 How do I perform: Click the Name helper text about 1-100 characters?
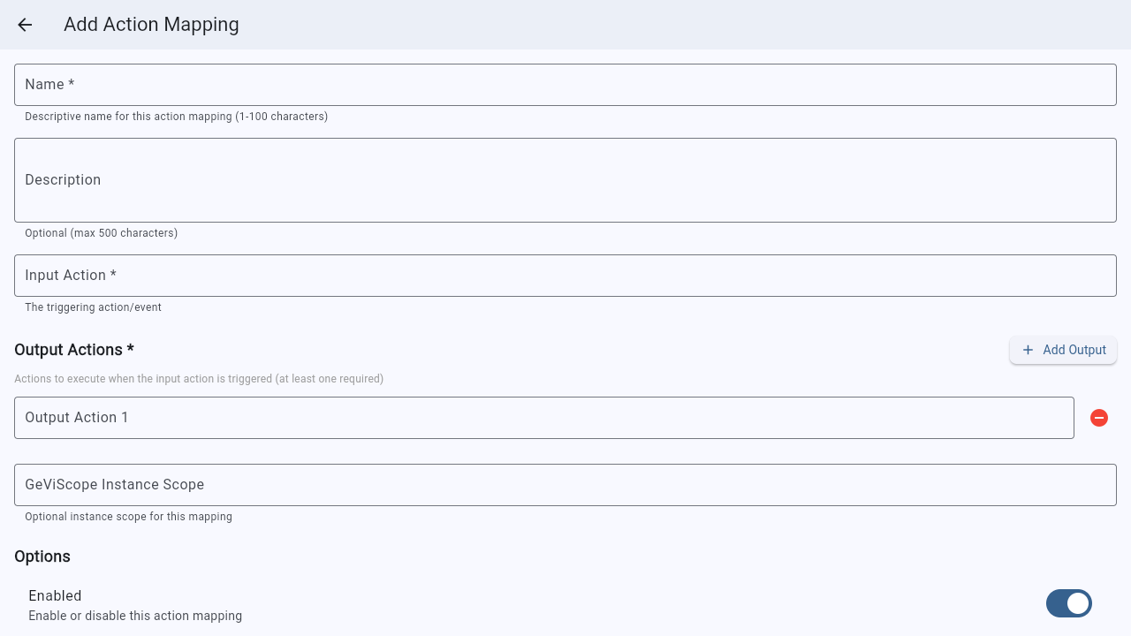click(176, 117)
